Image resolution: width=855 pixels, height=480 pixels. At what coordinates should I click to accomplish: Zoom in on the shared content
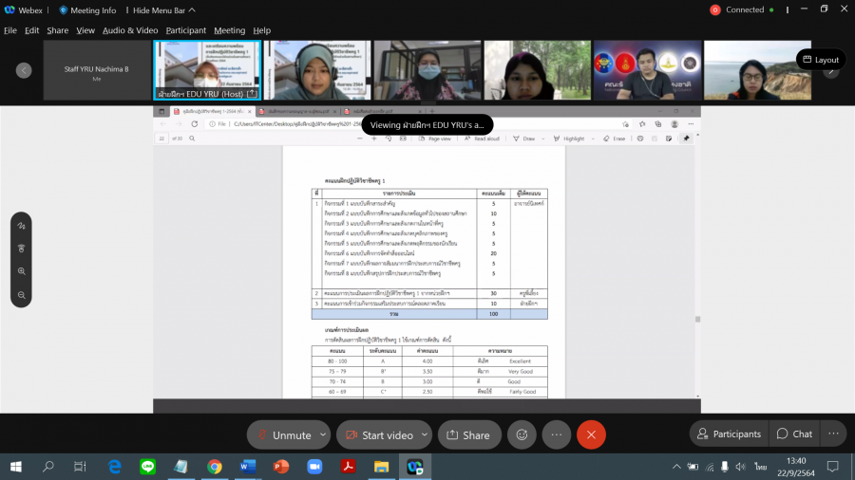click(x=21, y=271)
